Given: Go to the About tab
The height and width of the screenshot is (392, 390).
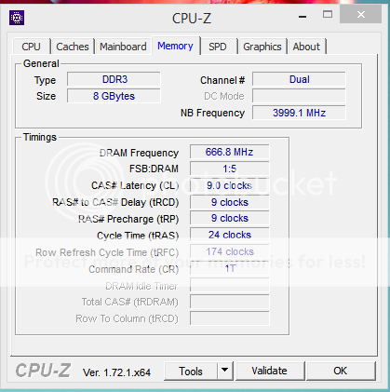Looking at the screenshot, I should click(306, 47).
